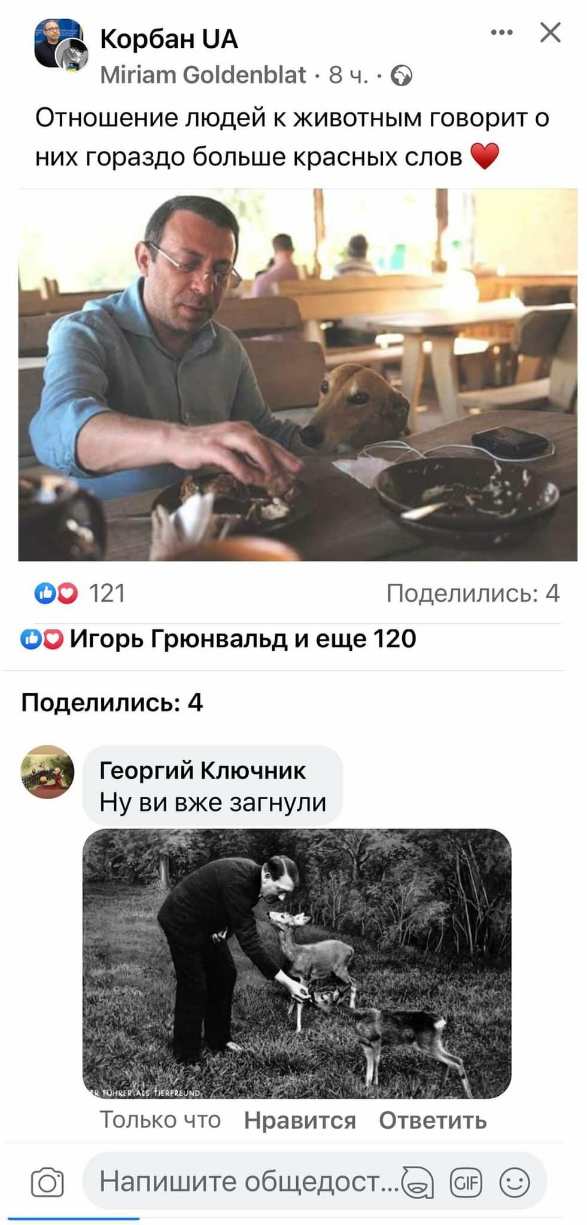This screenshot has height=1225, width=587.
Task: Open Георгий Ключник avatar picture
Action: point(47,772)
